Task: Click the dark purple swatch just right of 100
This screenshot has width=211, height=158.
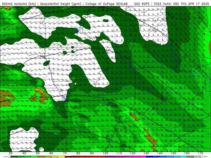Action: pos(109,157)
